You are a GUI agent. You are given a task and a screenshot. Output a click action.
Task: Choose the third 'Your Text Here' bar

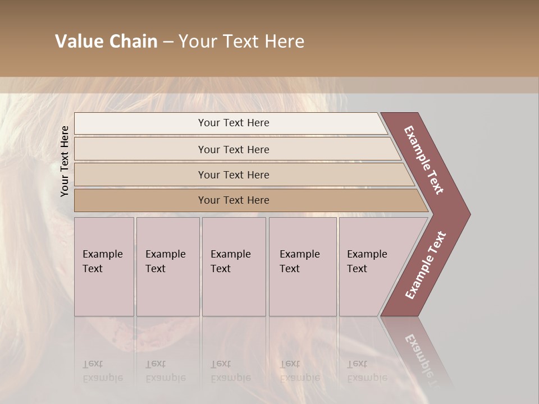pos(244,175)
